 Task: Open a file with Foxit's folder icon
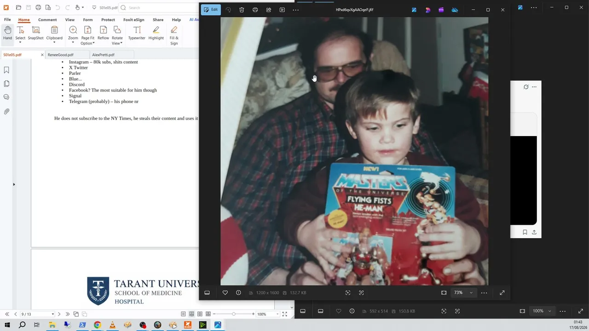18,7
